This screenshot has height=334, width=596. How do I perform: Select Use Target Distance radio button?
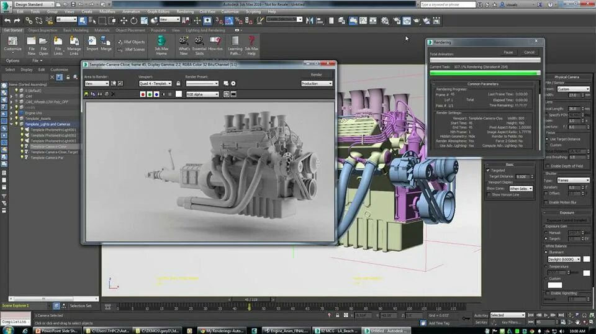[x=548, y=139]
